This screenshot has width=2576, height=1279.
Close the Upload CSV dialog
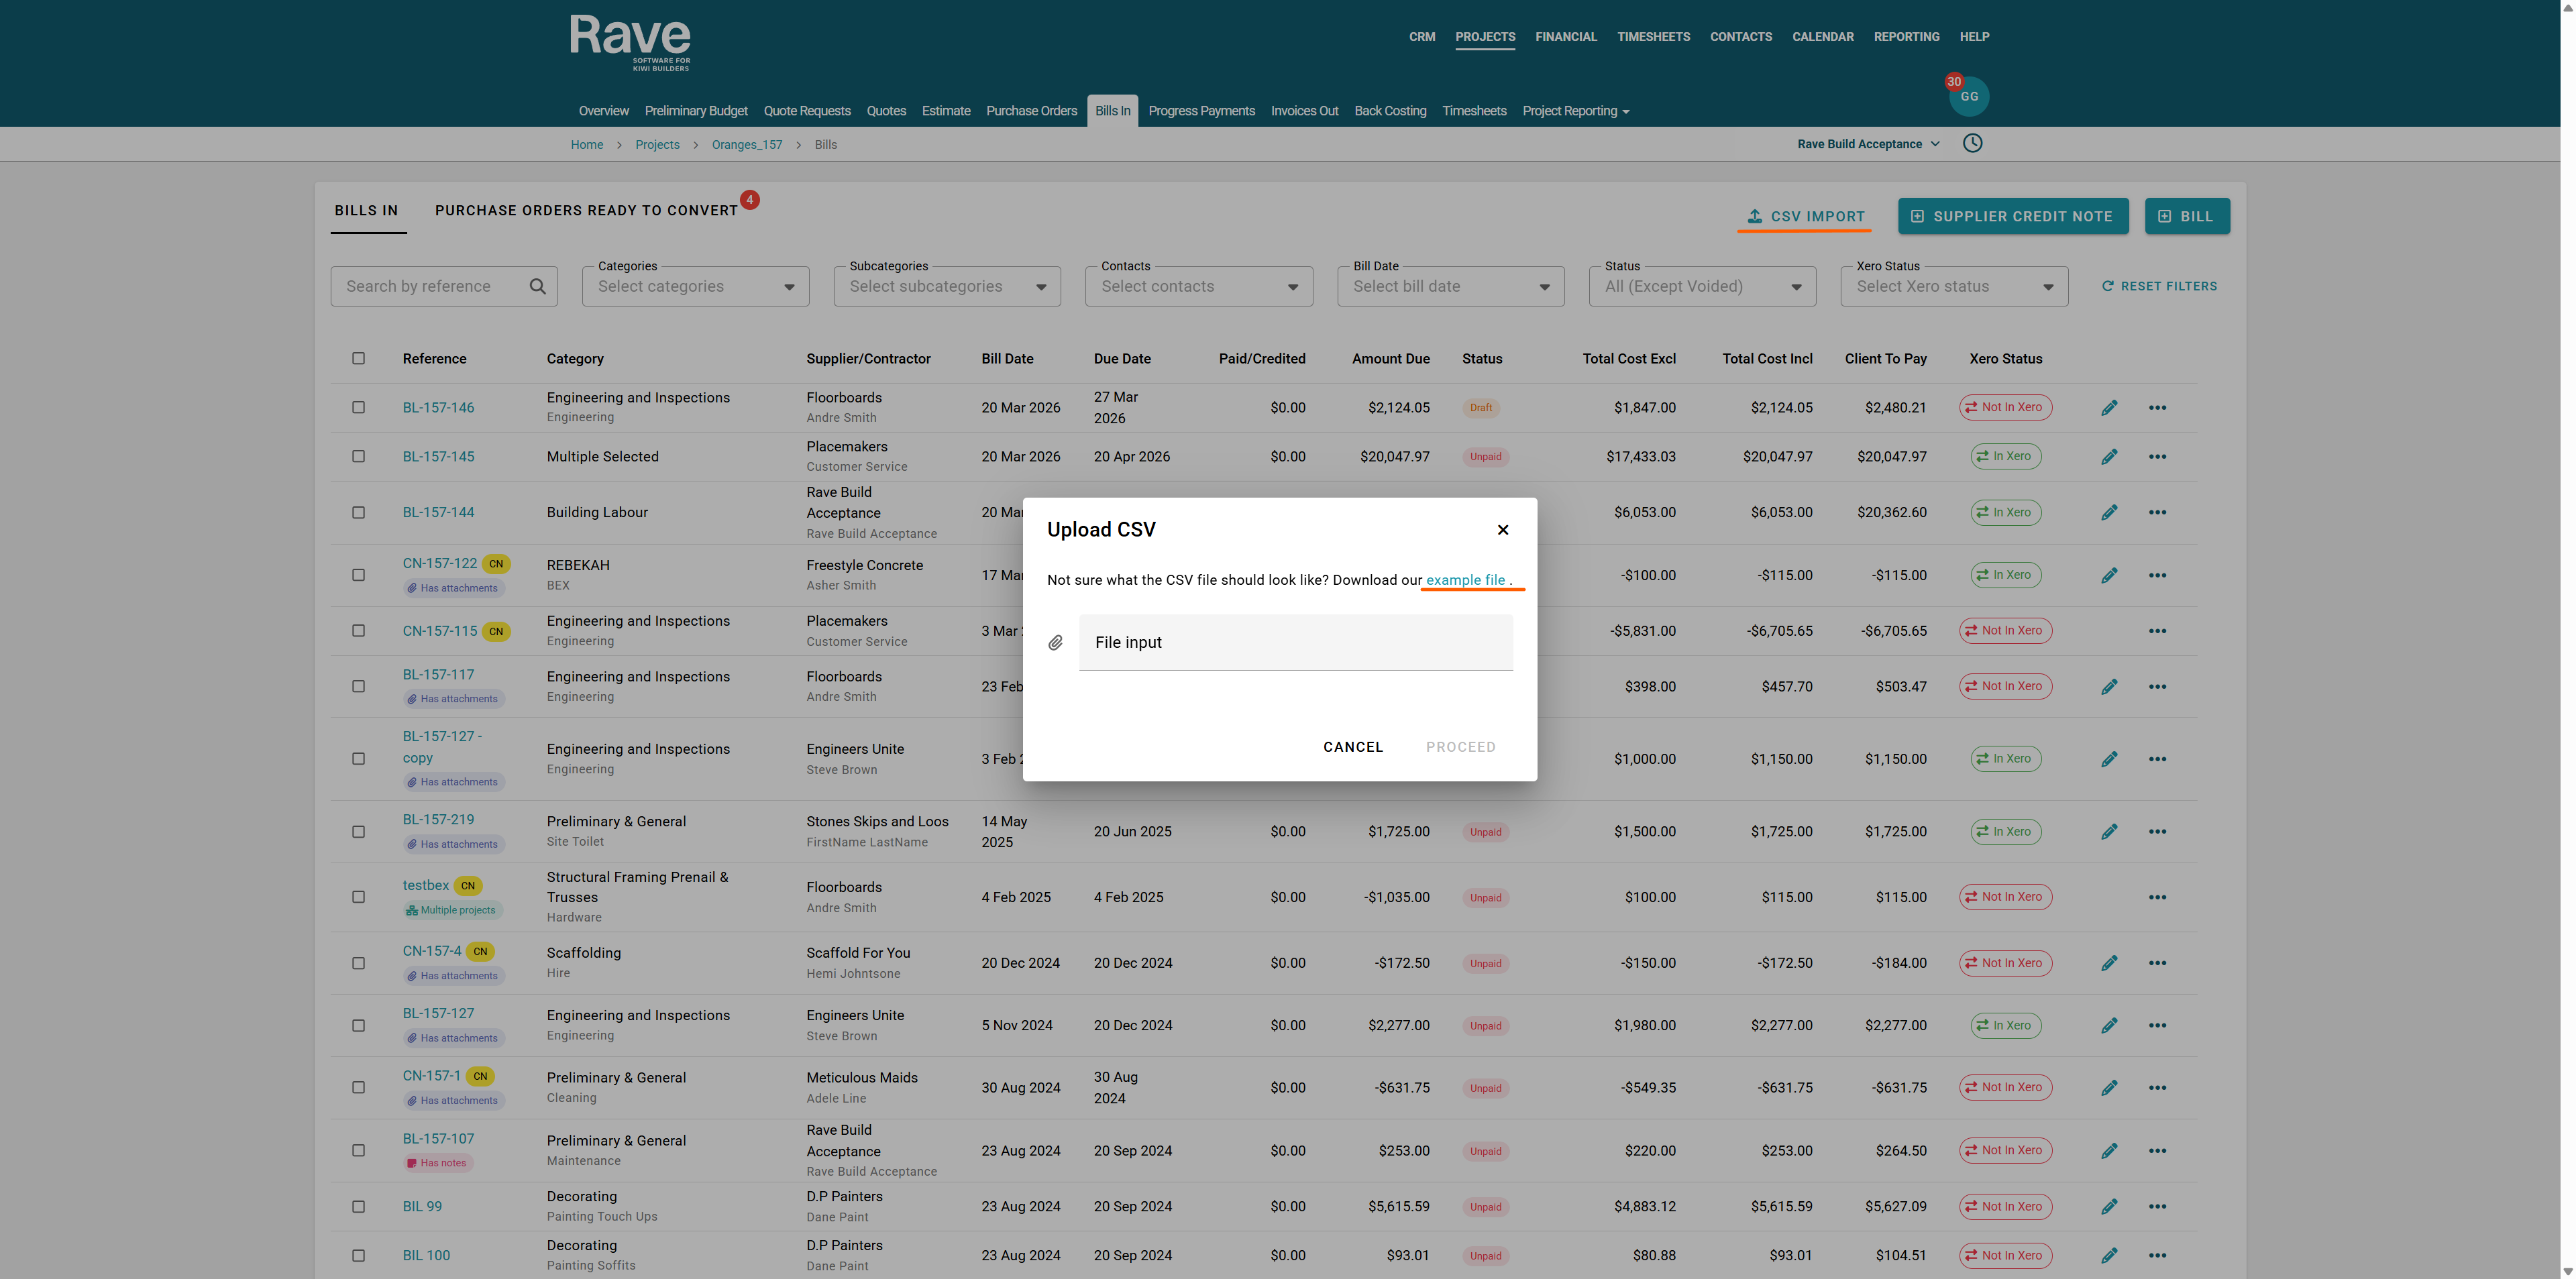point(1502,530)
